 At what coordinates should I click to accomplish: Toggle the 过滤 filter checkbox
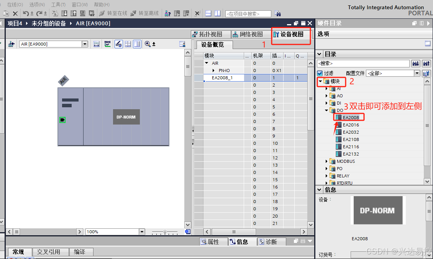tap(320, 73)
